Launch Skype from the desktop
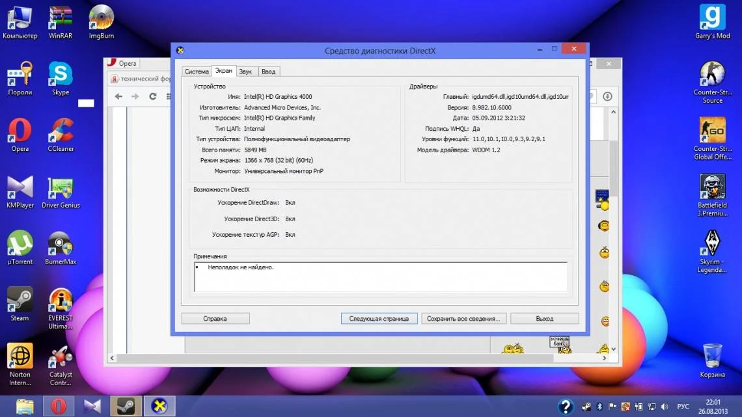This screenshot has width=742, height=417. [61, 79]
